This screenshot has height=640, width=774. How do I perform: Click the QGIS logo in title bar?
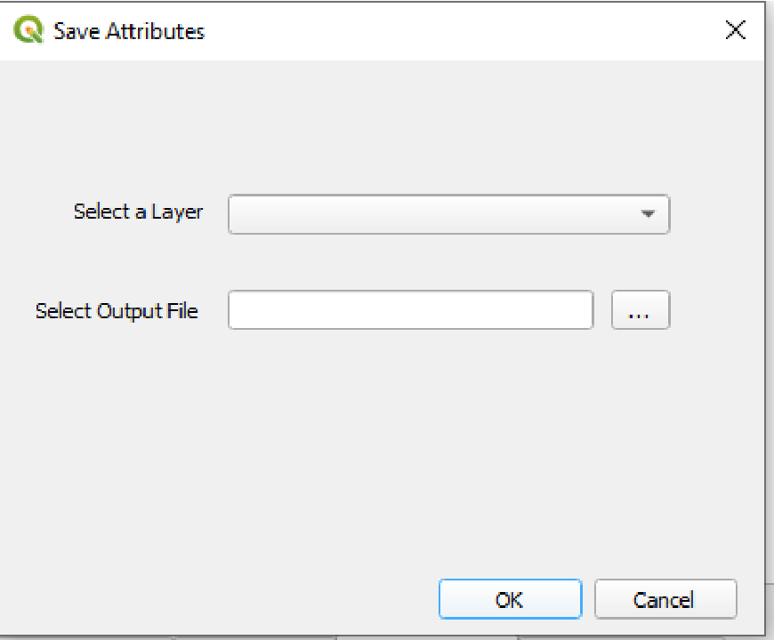28,30
